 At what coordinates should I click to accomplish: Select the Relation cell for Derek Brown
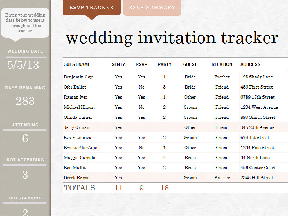point(222,178)
